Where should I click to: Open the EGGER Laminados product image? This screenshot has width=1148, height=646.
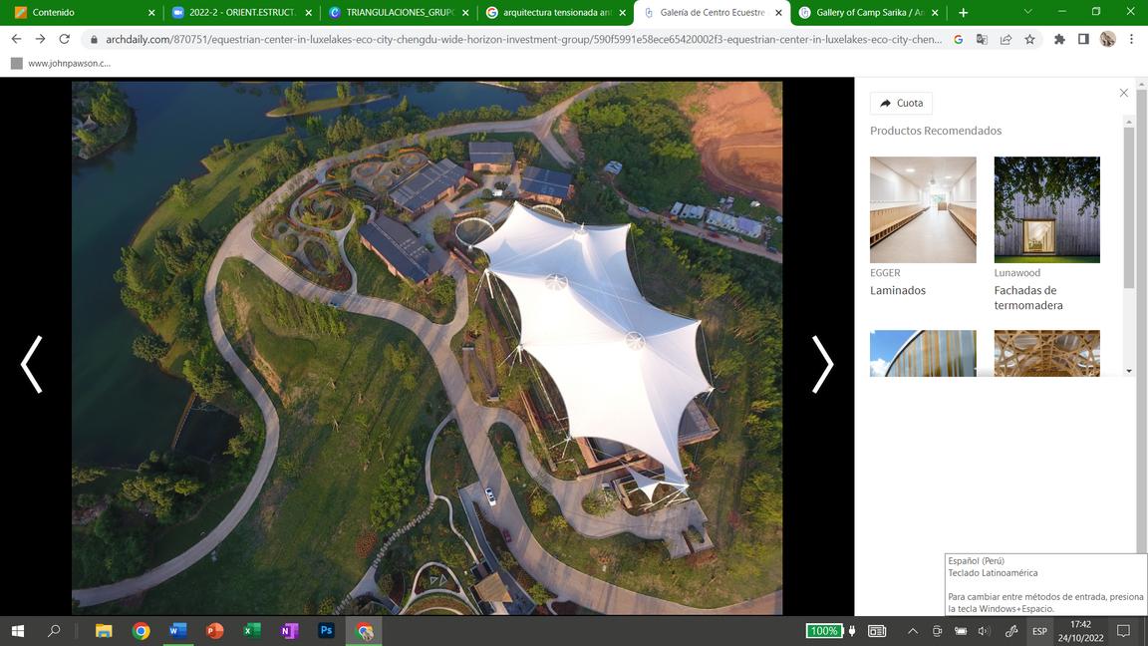pos(923,209)
